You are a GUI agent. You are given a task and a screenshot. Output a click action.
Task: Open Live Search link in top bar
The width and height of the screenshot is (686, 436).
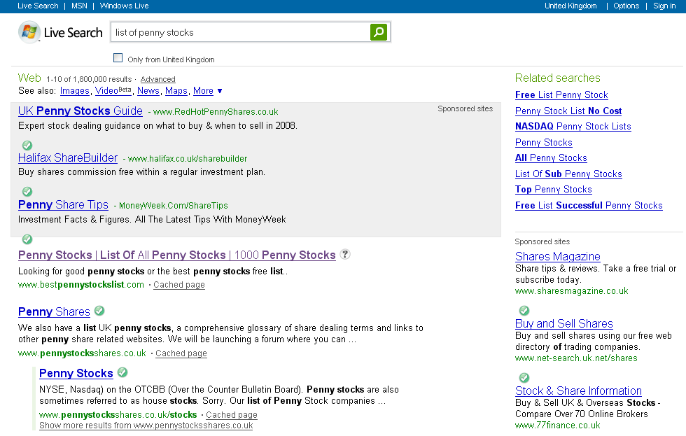[38, 6]
